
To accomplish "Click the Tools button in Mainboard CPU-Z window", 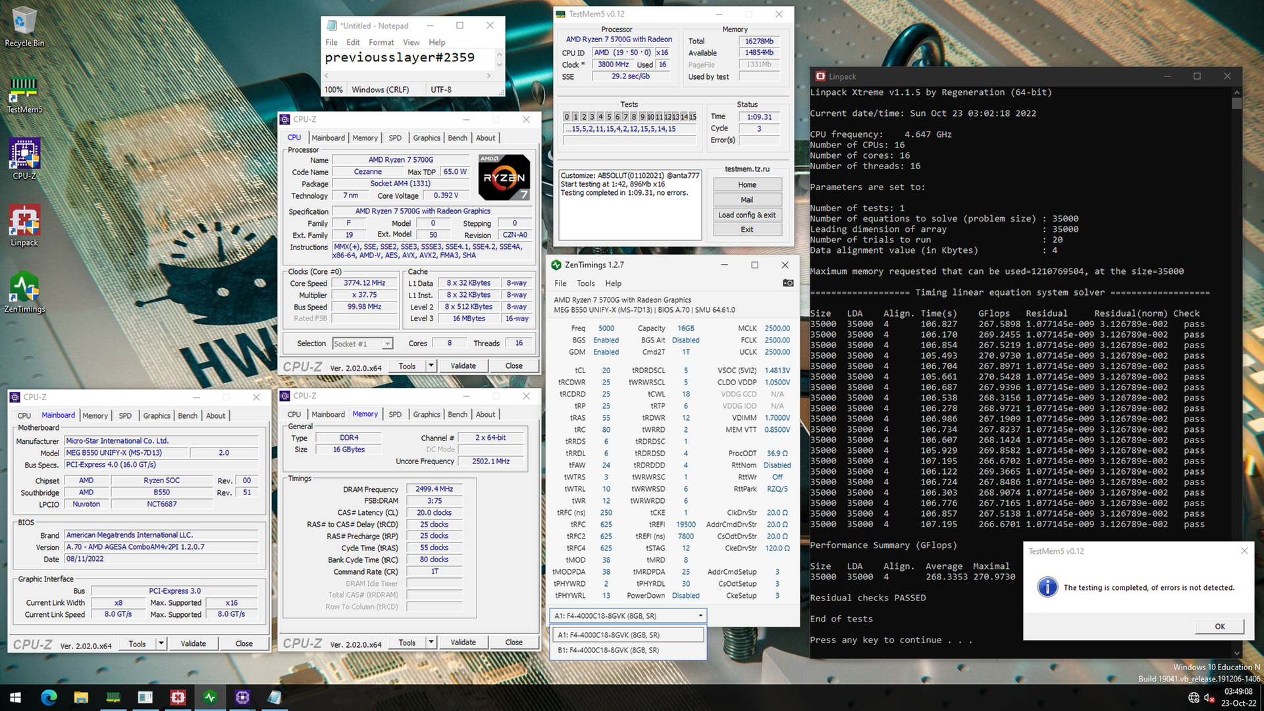I will pyautogui.click(x=137, y=643).
